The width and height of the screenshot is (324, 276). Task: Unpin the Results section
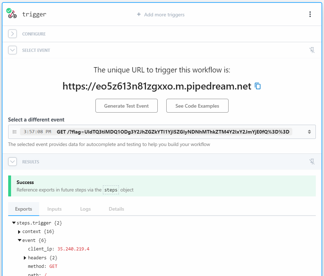[x=312, y=162]
